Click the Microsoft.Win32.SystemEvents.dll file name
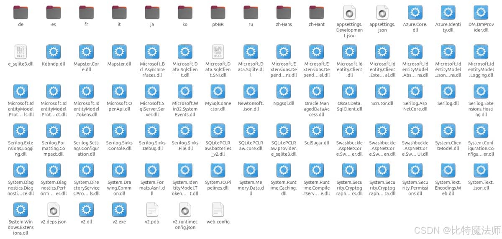This screenshot has height=239, width=502. pos(185,109)
